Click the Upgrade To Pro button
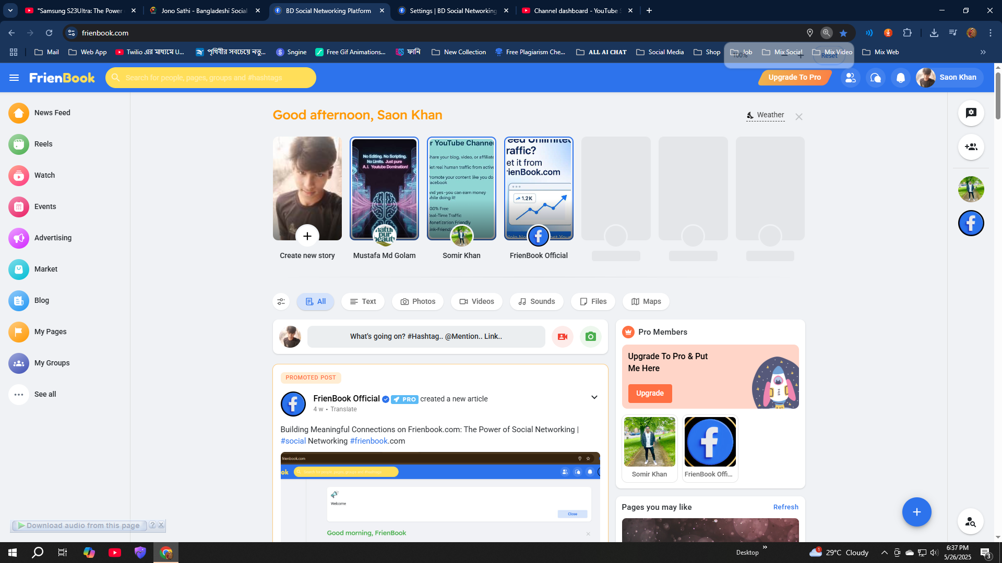The height and width of the screenshot is (563, 1002). (x=794, y=77)
